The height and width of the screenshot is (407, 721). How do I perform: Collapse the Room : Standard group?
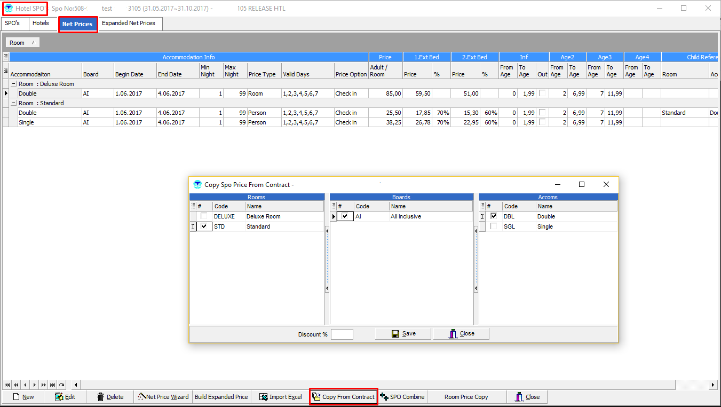[13, 103]
